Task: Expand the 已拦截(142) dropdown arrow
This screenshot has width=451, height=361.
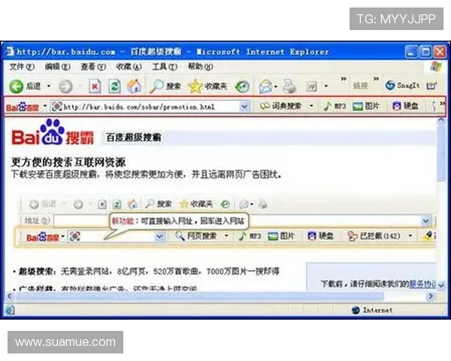Action: [410, 236]
